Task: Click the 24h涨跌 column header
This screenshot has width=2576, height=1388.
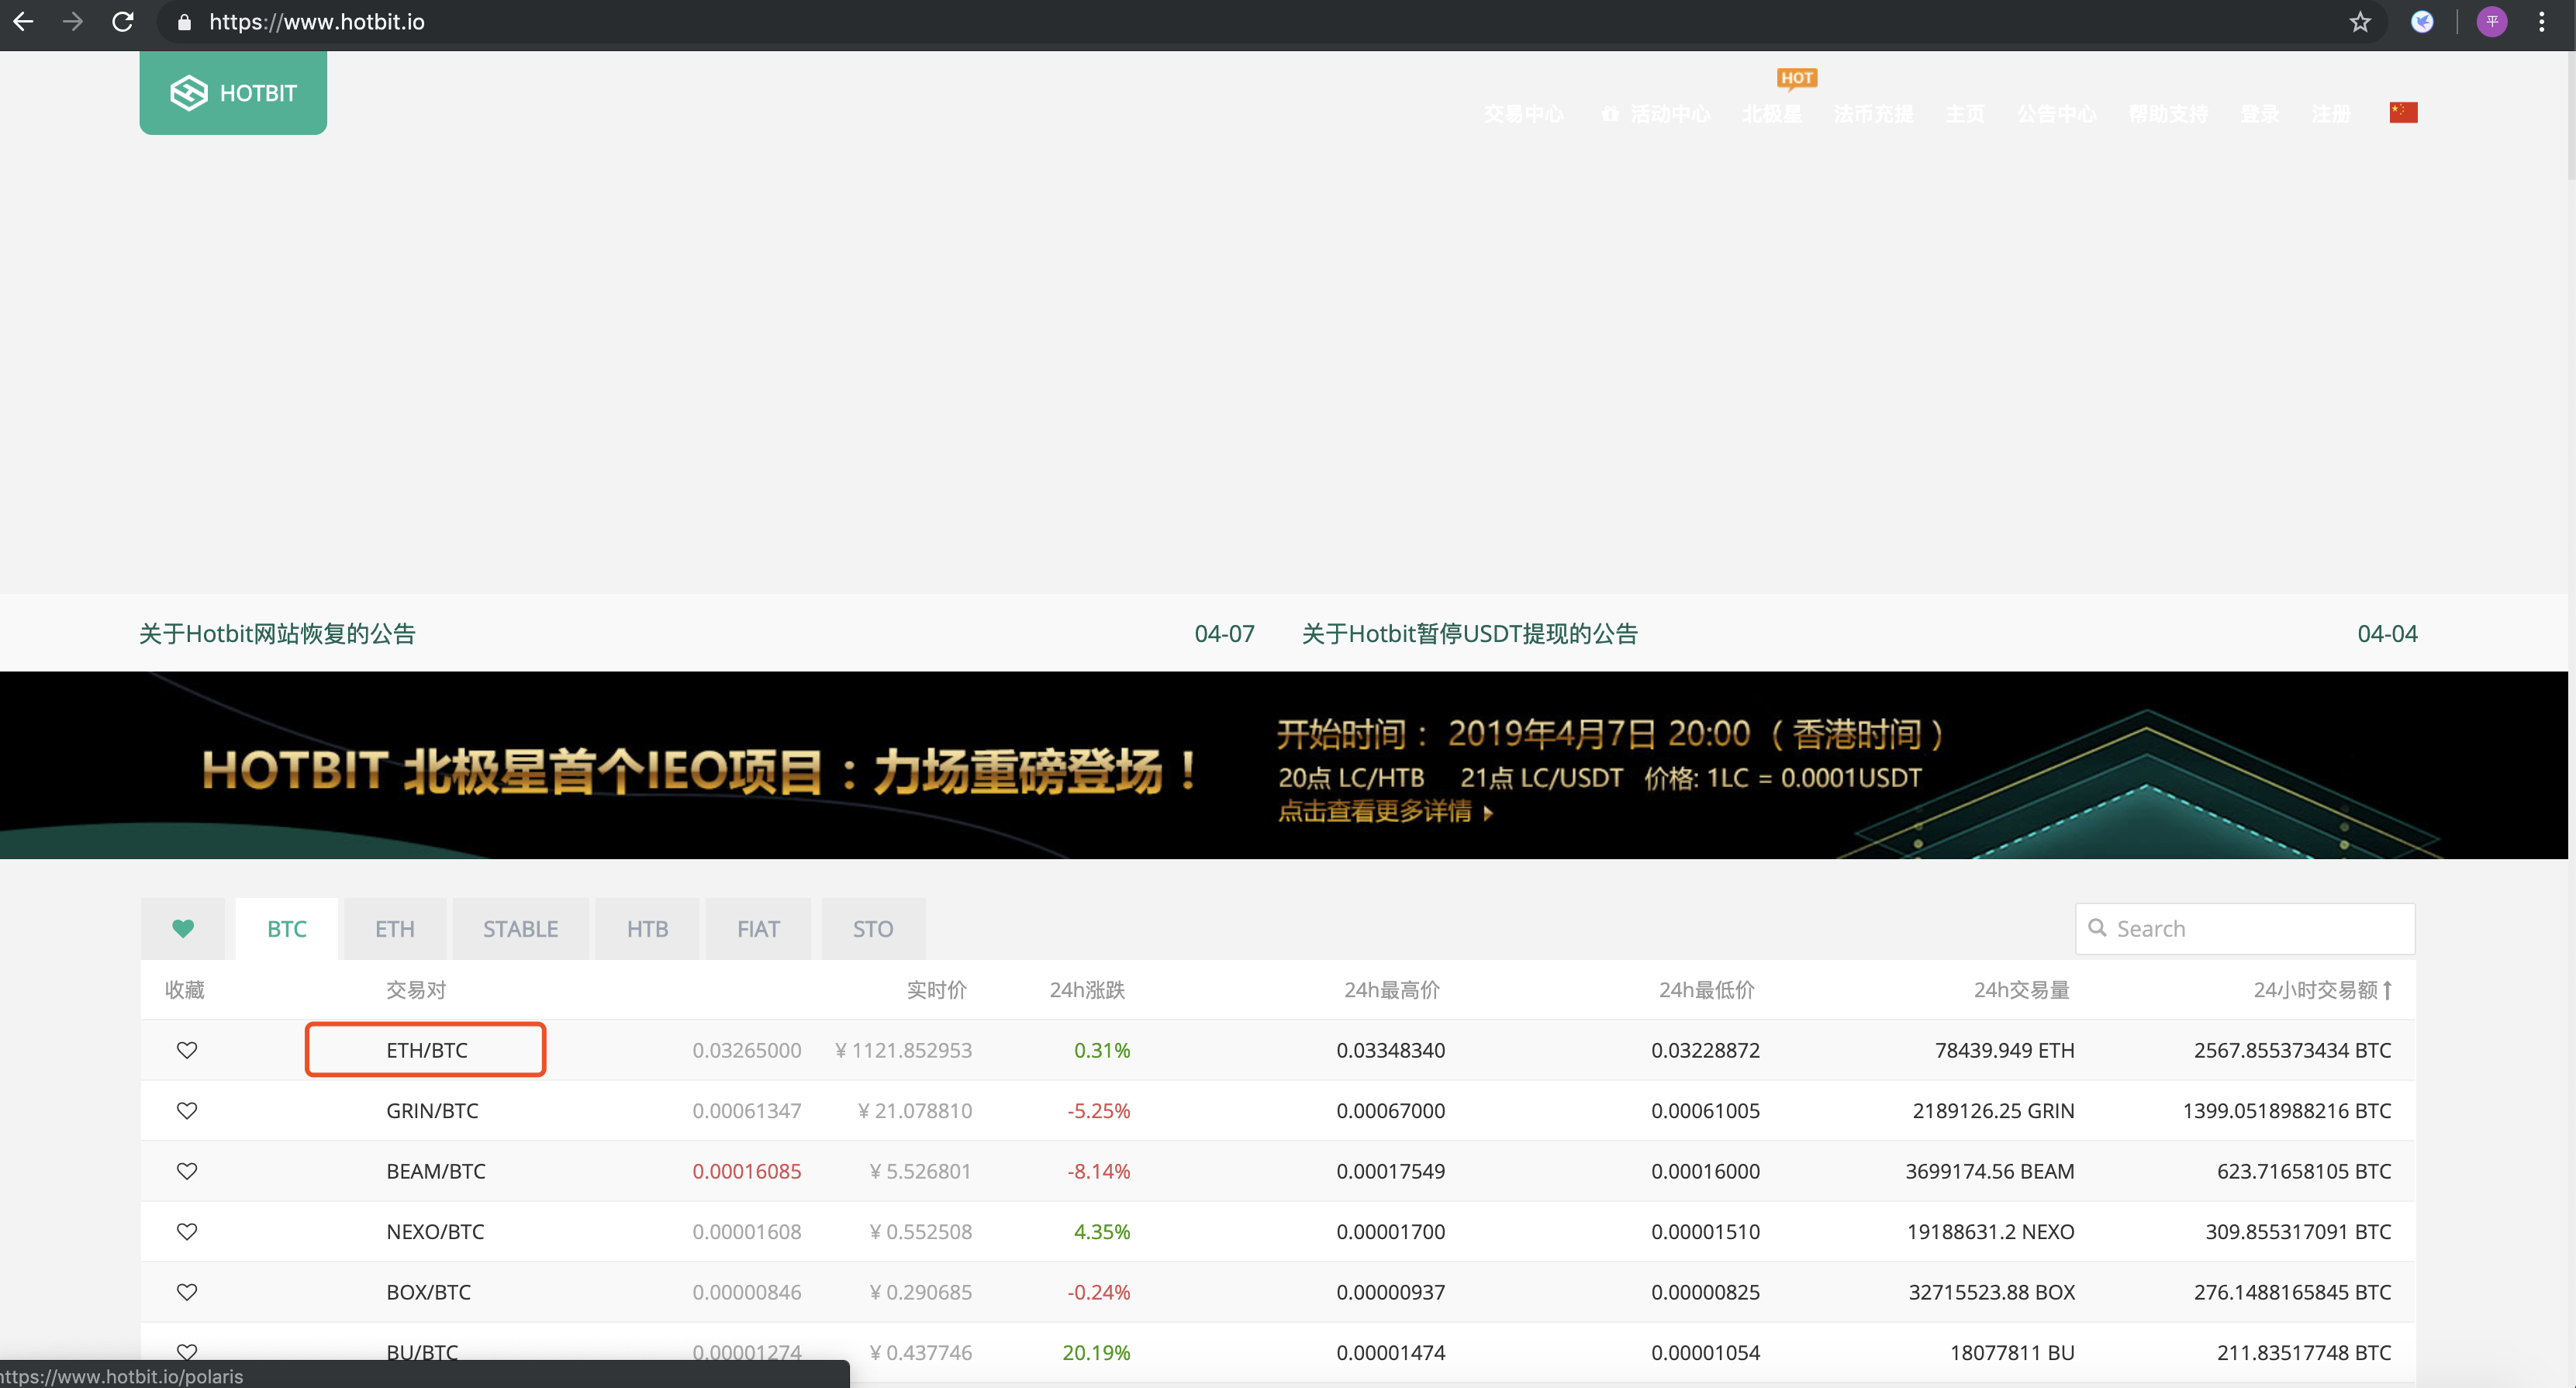Action: (1087, 990)
